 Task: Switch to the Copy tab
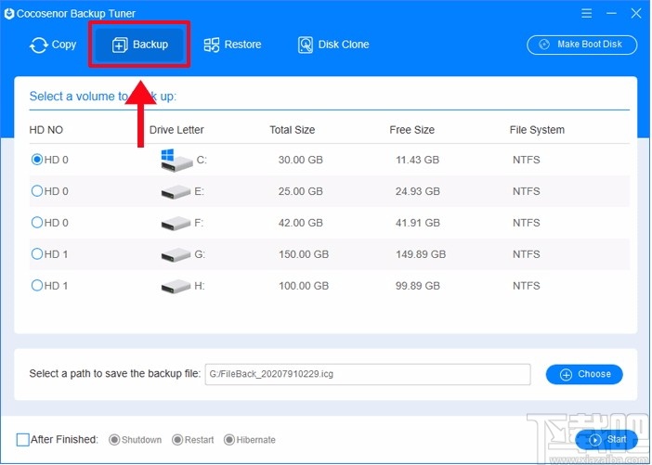pyautogui.click(x=52, y=45)
